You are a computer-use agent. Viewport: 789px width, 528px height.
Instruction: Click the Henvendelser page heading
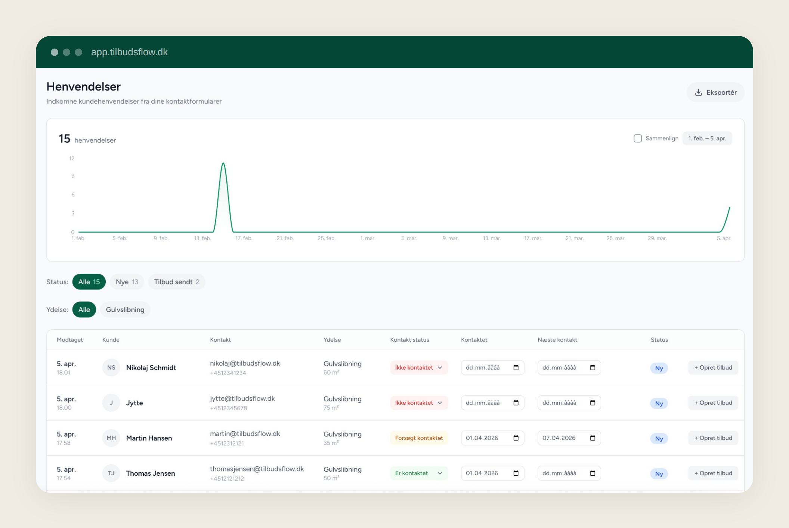point(84,87)
